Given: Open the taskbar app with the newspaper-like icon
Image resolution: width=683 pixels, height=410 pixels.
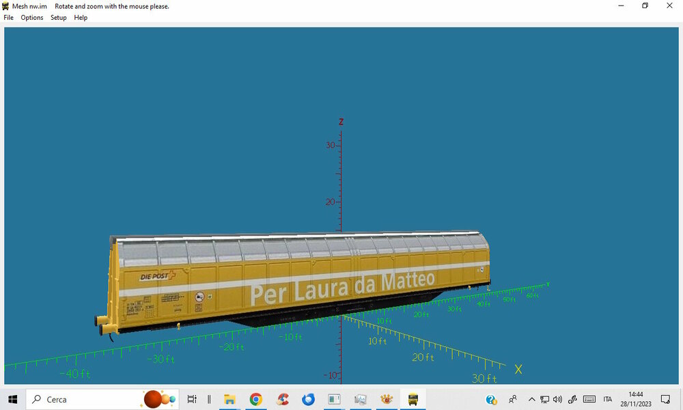Looking at the screenshot, I should pyautogui.click(x=334, y=399).
